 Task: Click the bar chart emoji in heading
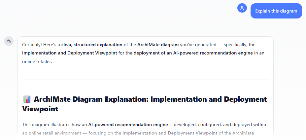(27, 99)
